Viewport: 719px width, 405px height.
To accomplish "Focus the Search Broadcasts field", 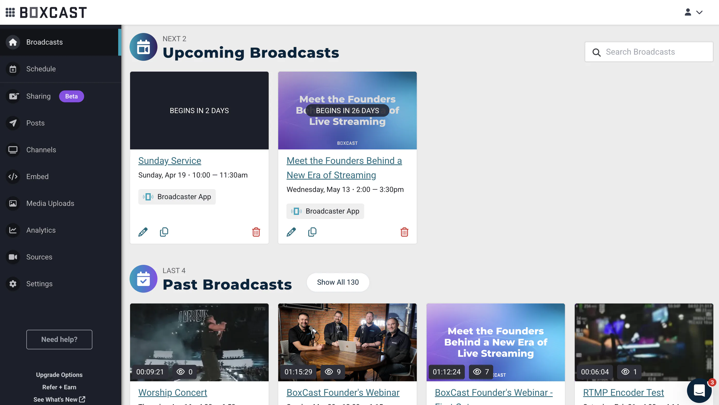I will pos(649,52).
